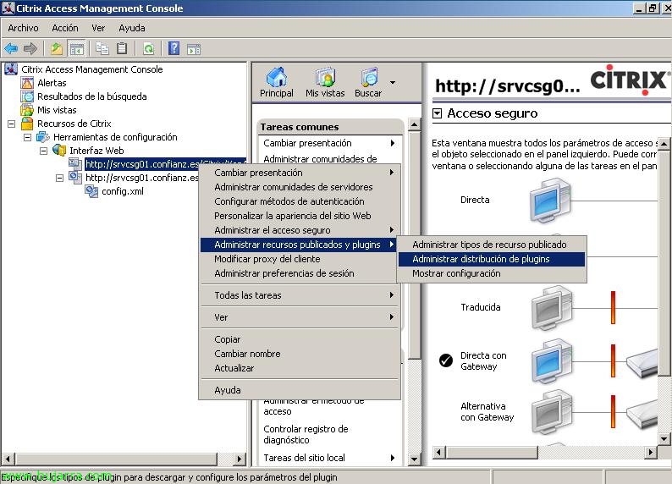Open the Ayuda menu in menu bar
Image resolution: width=672 pixels, height=484 pixels.
[132, 28]
